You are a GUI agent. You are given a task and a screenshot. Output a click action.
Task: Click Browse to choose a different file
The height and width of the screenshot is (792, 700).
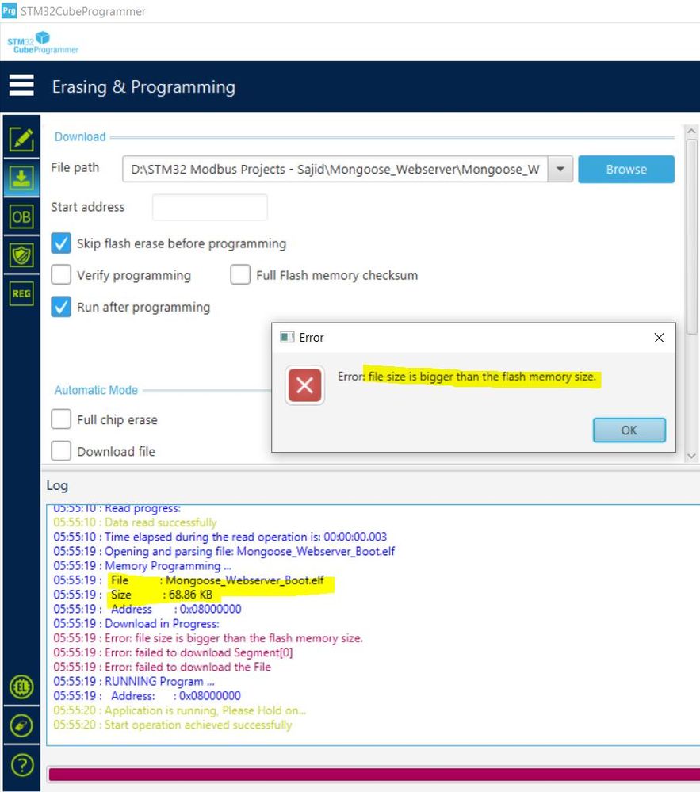click(625, 169)
